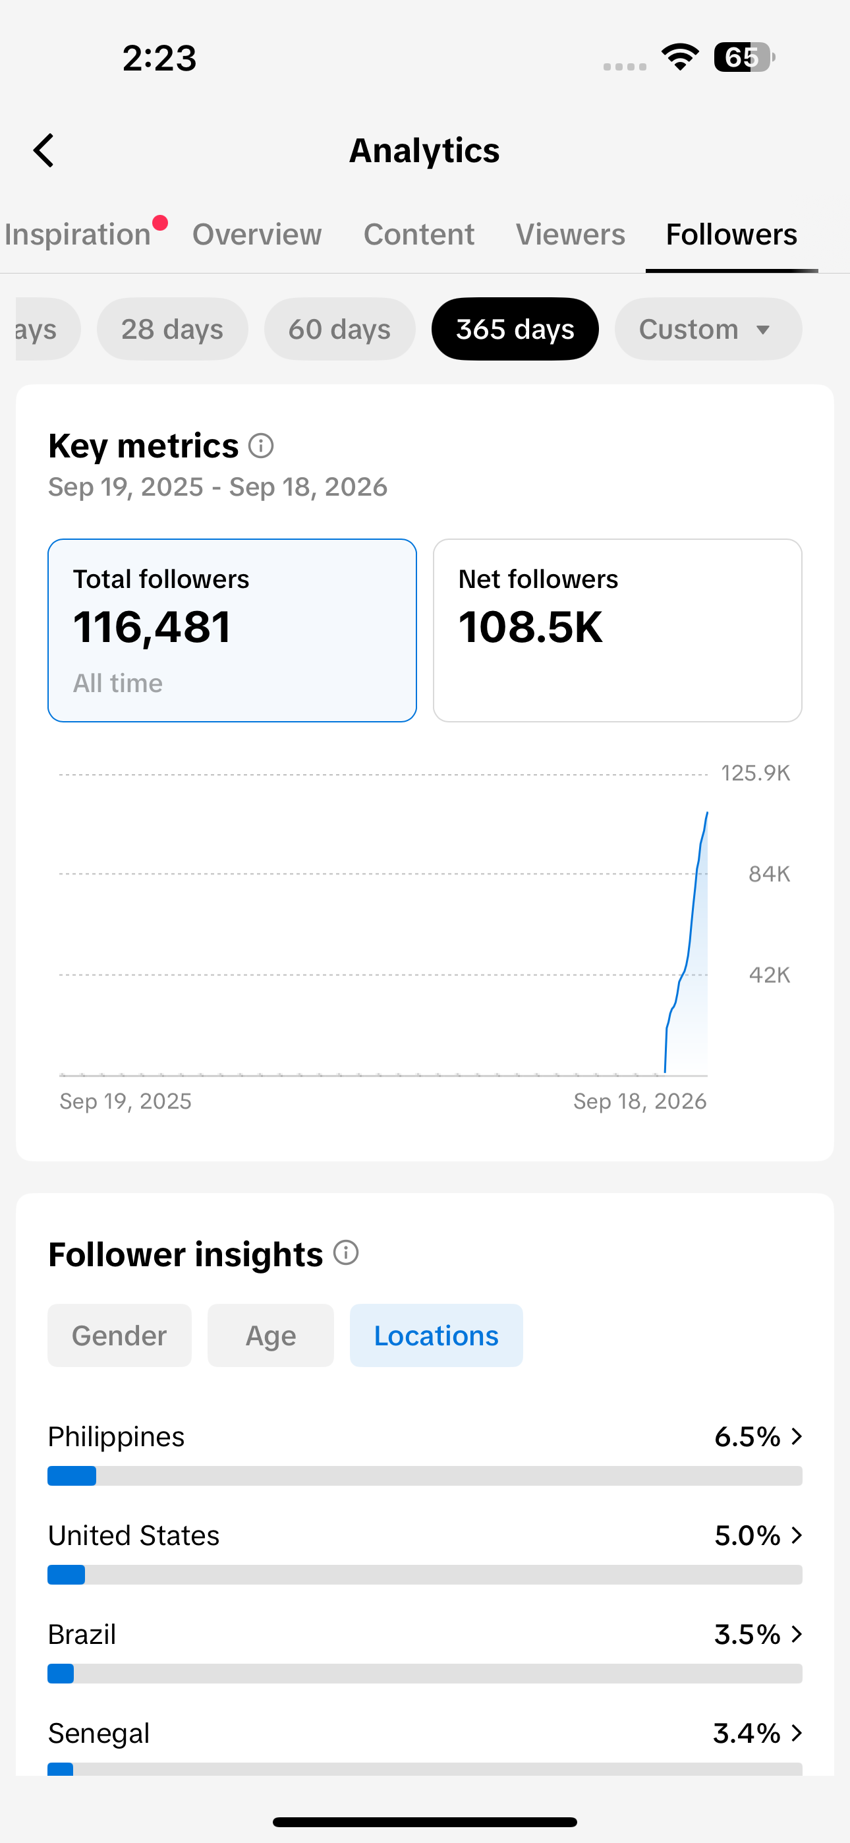Select the 365 days range
Viewport: 850px width, 1843px height.
tap(515, 329)
